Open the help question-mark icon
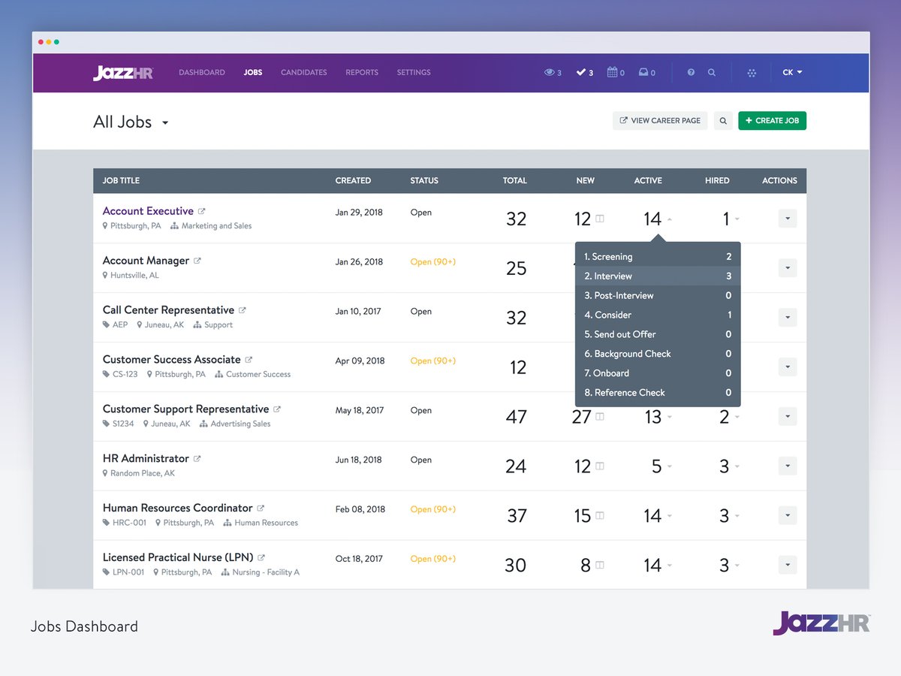This screenshot has width=901, height=676. coord(691,72)
